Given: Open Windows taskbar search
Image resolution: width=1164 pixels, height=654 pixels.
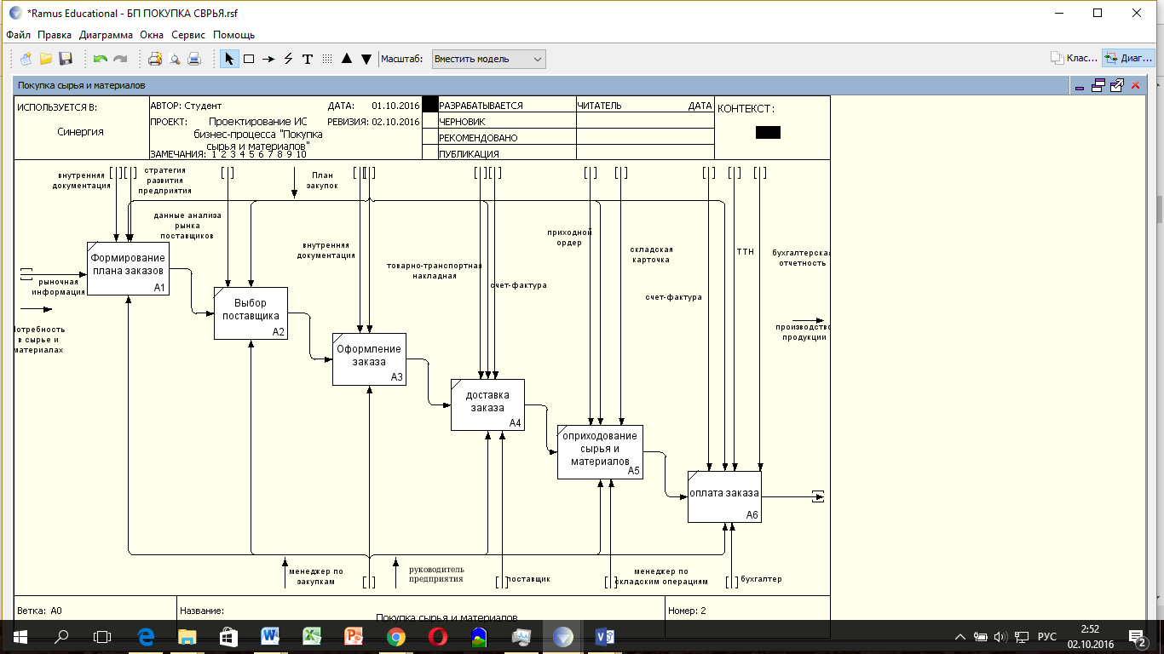Looking at the screenshot, I should (x=61, y=636).
